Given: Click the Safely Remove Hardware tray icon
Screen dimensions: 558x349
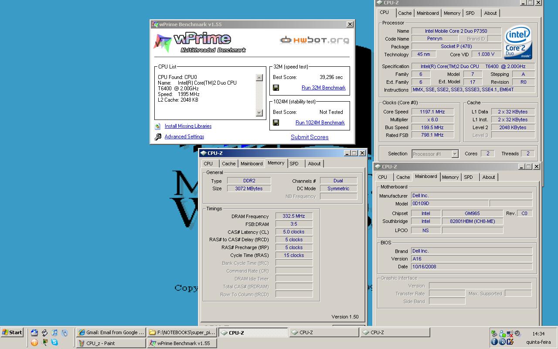Looking at the screenshot, I should 494,333.
